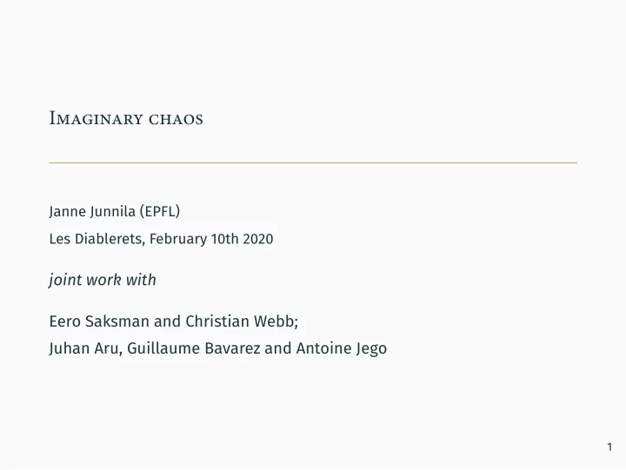Select the author name Janne Junnila

pyautogui.click(x=92, y=211)
